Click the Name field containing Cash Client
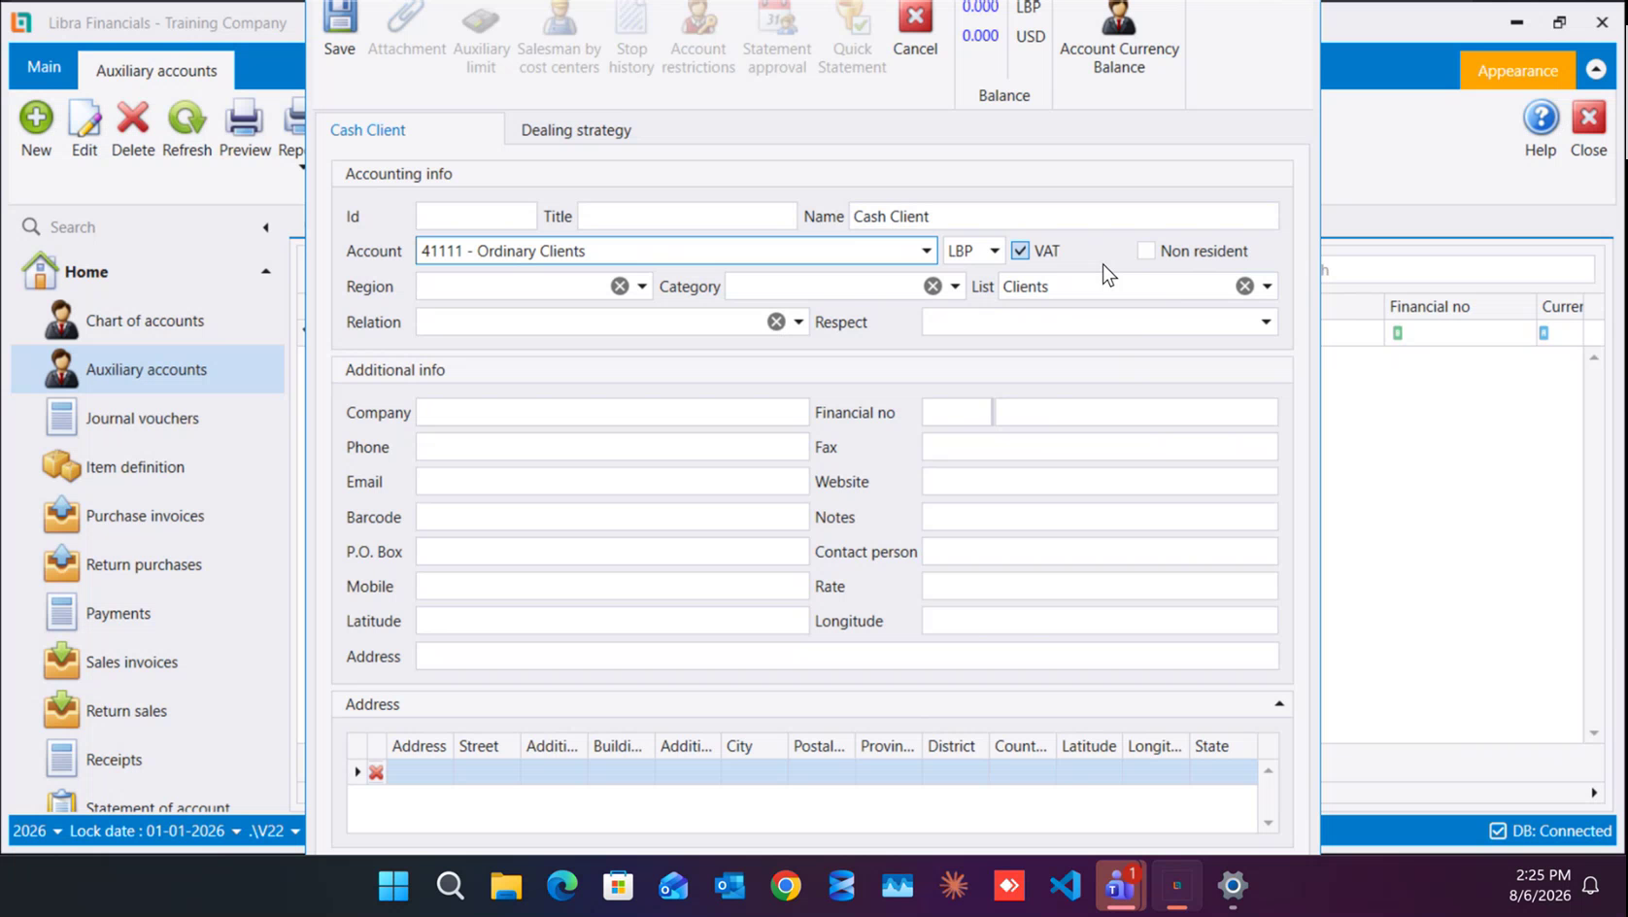Viewport: 1628px width, 917px height. (x=1064, y=216)
